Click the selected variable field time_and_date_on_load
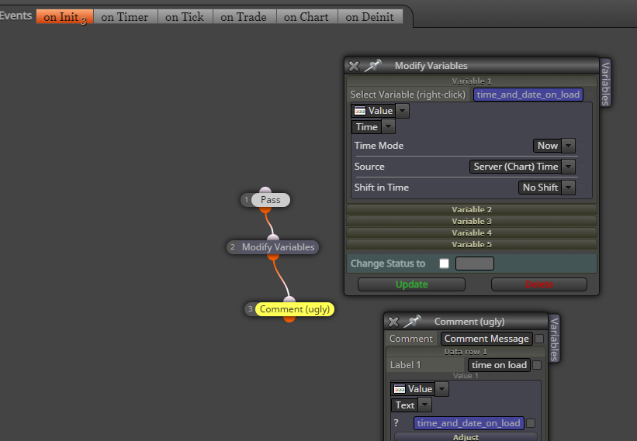The height and width of the screenshot is (441, 637). pyautogui.click(x=528, y=95)
